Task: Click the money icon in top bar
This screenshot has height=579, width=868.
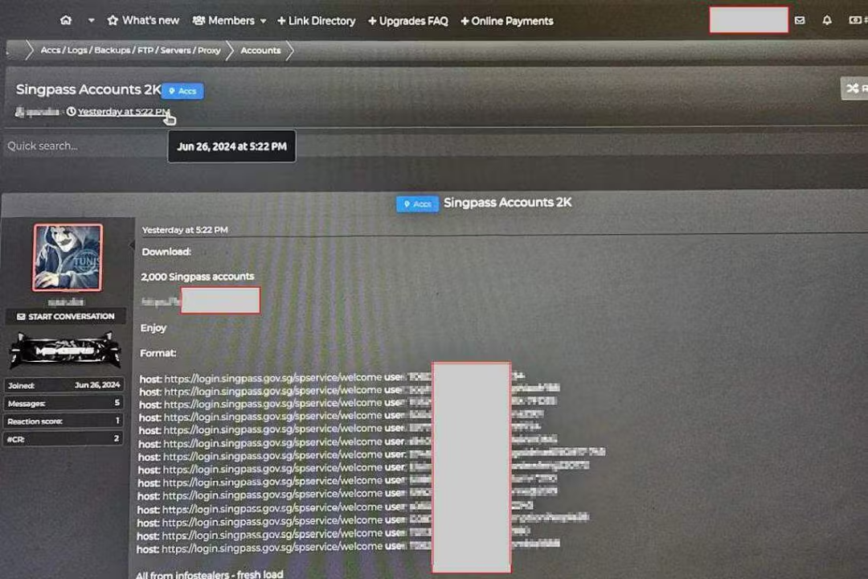Action: tap(855, 20)
